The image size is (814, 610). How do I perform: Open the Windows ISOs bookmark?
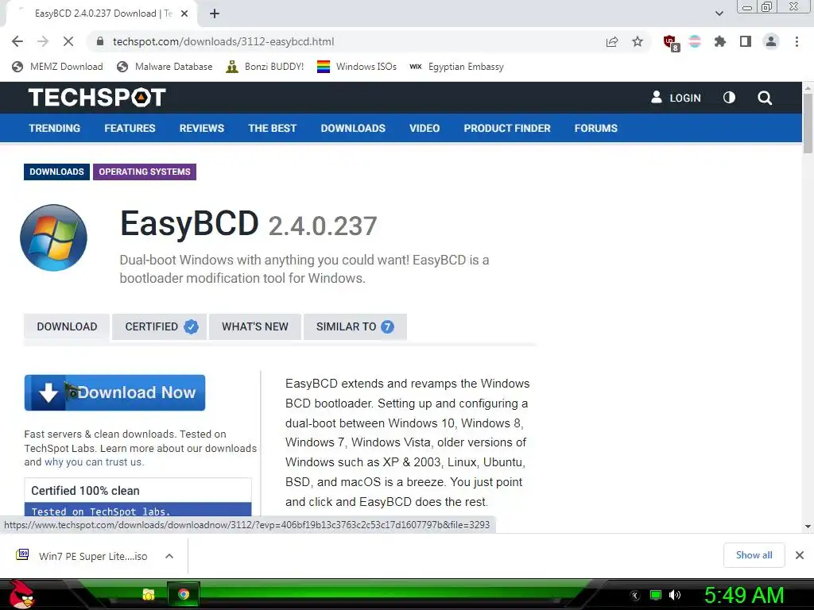[357, 67]
